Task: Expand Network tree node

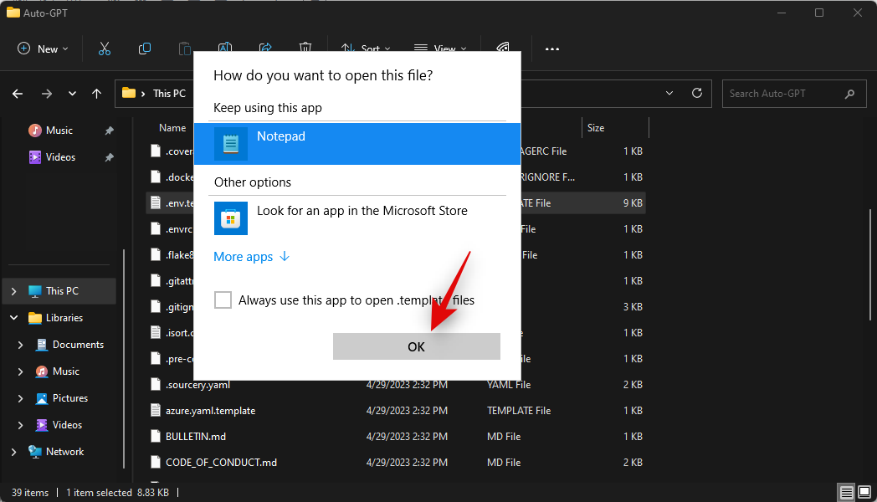Action: [x=14, y=452]
